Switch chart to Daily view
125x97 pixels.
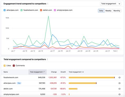[101, 11]
